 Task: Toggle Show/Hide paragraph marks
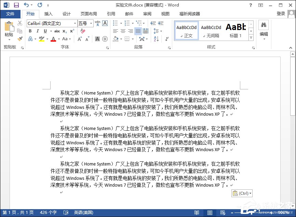tap(166, 39)
